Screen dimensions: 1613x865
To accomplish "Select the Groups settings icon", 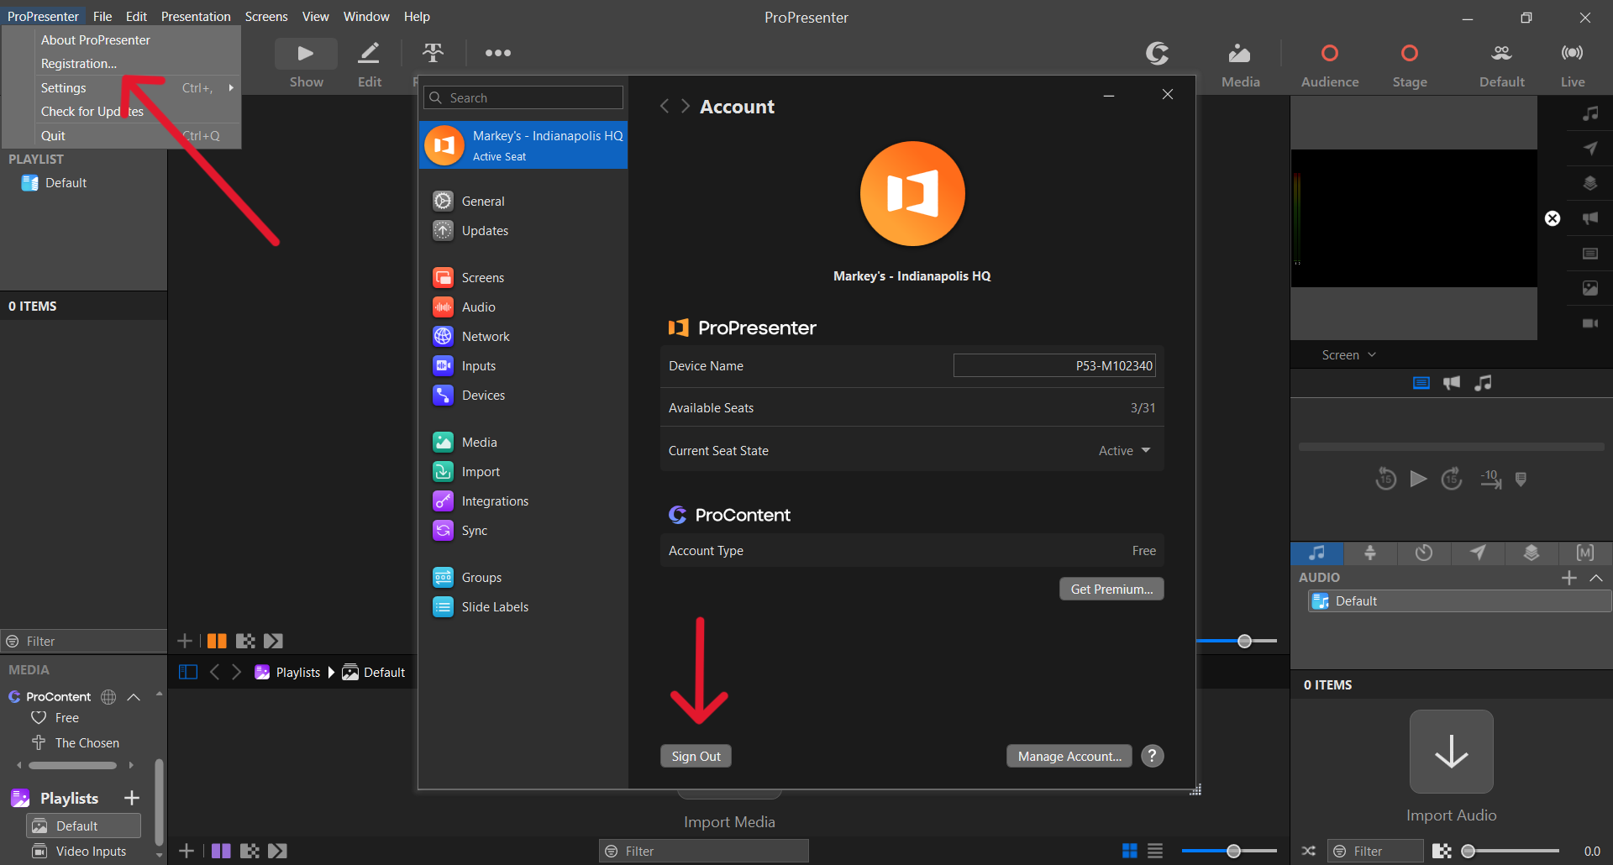I will pos(443,578).
